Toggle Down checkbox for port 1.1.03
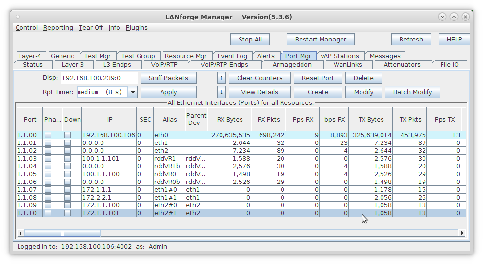 [x=68, y=159]
